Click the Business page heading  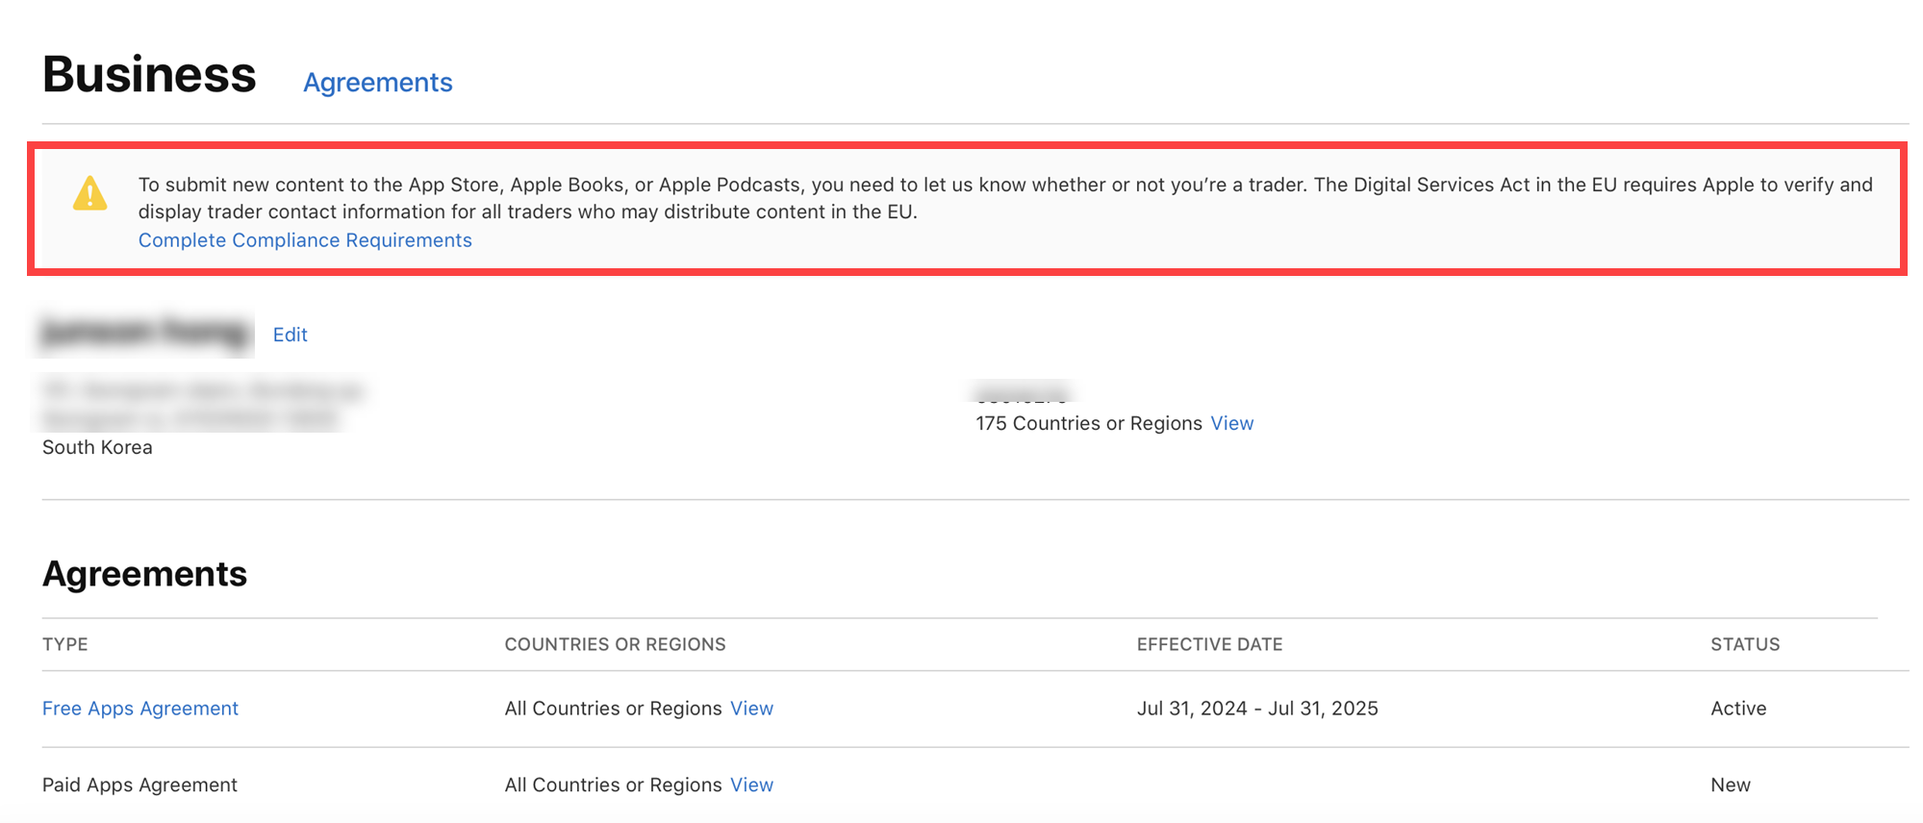point(149,75)
